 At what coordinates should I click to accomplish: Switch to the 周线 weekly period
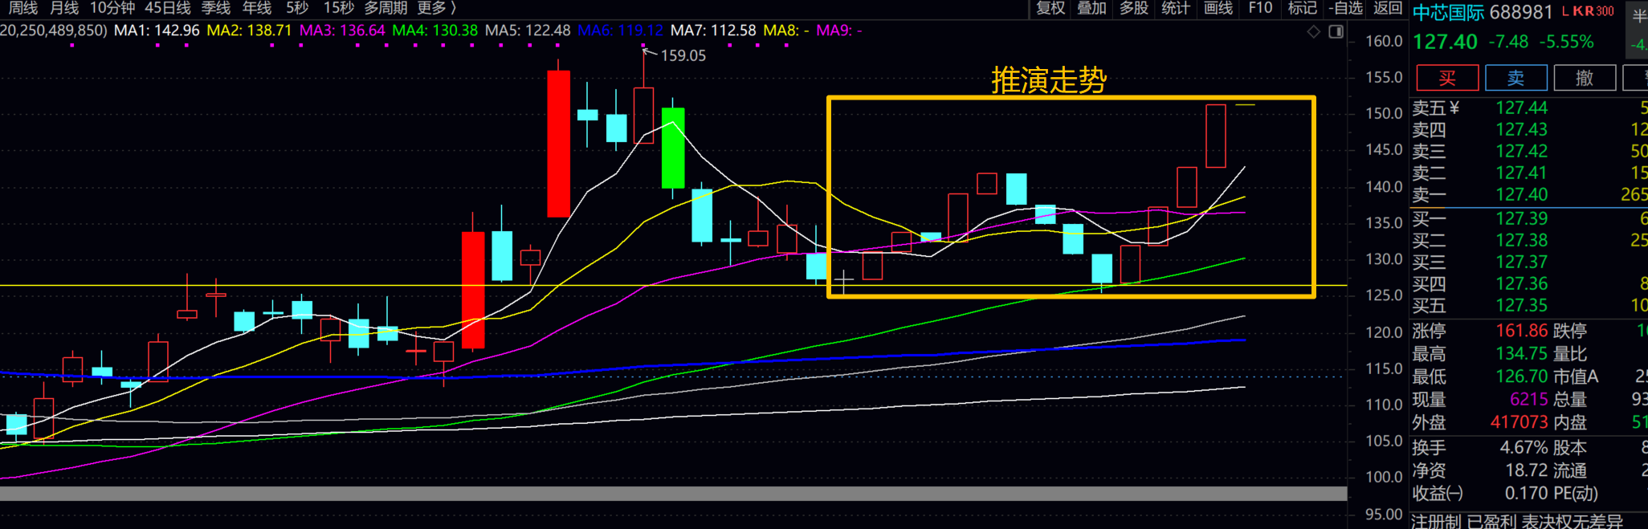[x=23, y=8]
